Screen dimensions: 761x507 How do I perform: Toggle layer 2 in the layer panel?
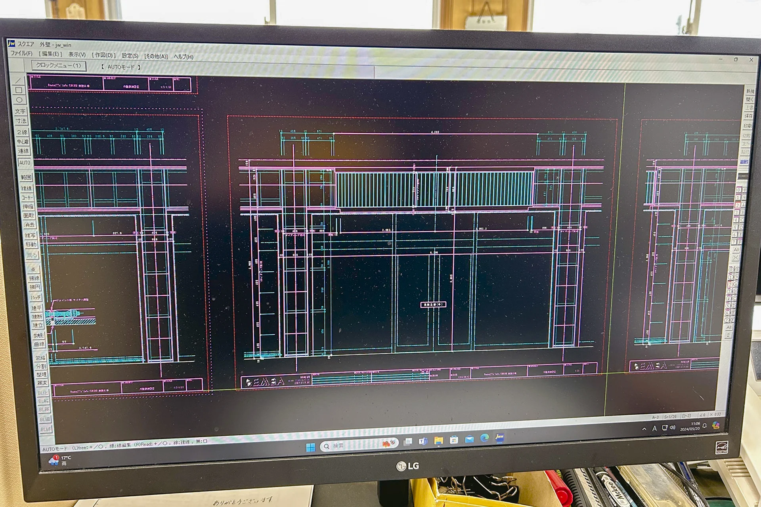point(737,205)
